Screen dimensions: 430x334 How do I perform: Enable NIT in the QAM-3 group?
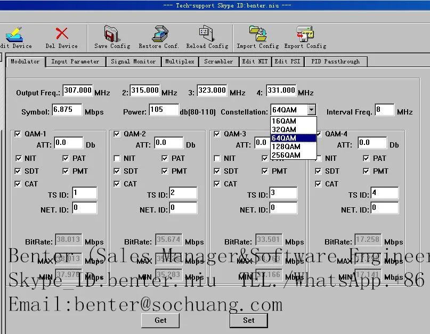pos(217,158)
